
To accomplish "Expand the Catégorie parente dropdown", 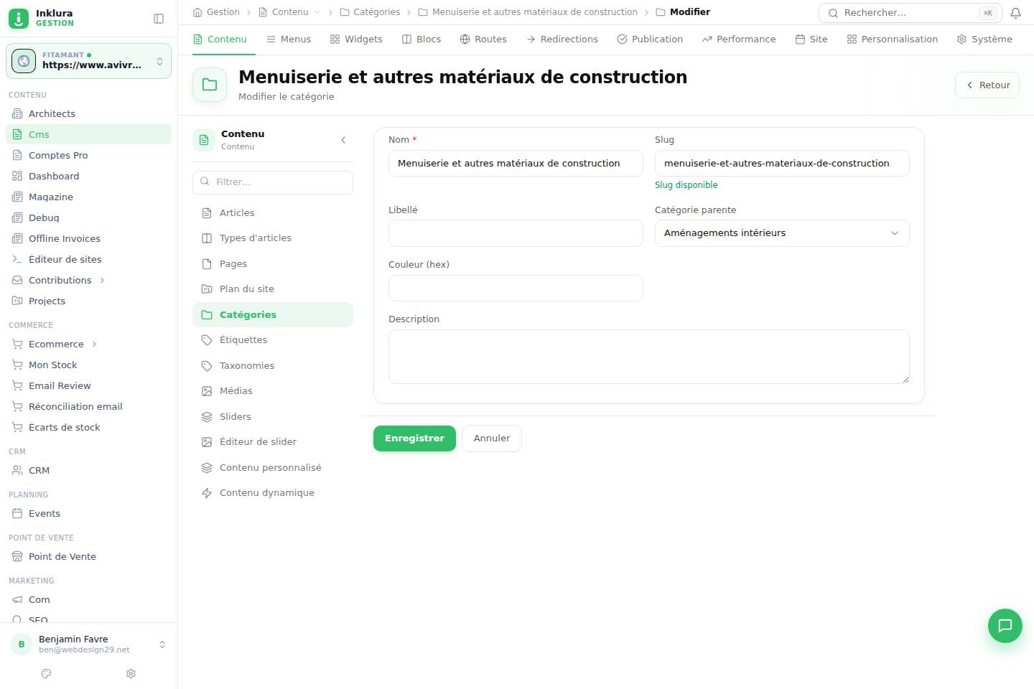I will pos(782,233).
